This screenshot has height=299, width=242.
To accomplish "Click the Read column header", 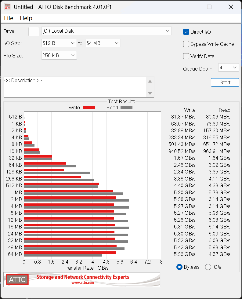I will (x=225, y=110).
